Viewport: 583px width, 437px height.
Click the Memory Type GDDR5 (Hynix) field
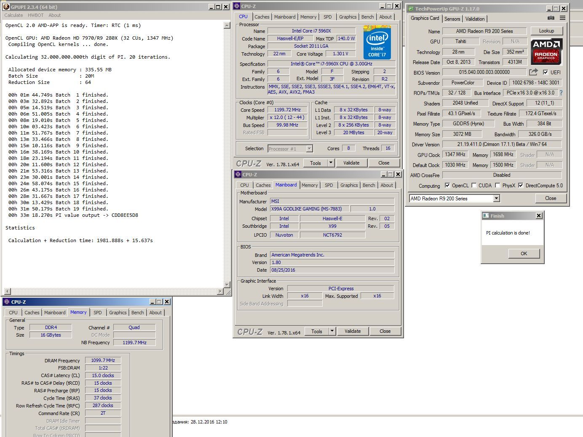[468, 124]
